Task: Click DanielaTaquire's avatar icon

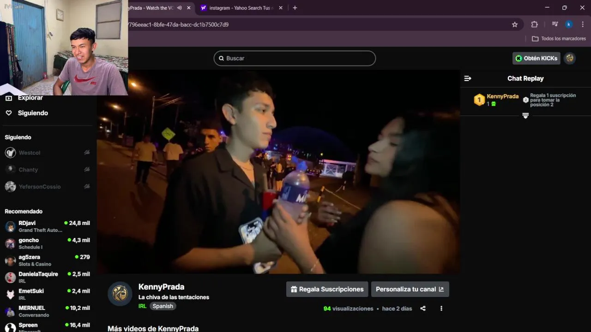Action: pyautogui.click(x=10, y=278)
